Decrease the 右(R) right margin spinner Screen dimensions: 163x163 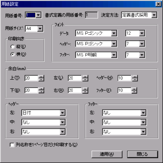coord(85,92)
